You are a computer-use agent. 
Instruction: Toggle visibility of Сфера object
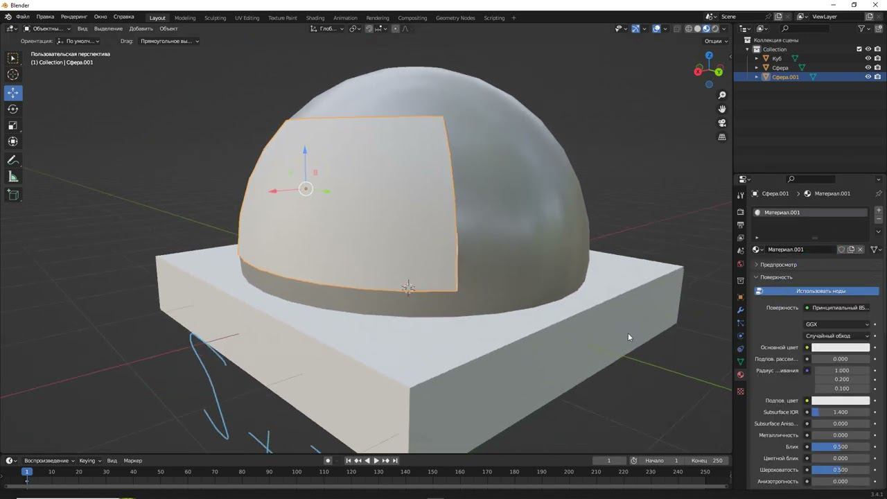(x=868, y=68)
